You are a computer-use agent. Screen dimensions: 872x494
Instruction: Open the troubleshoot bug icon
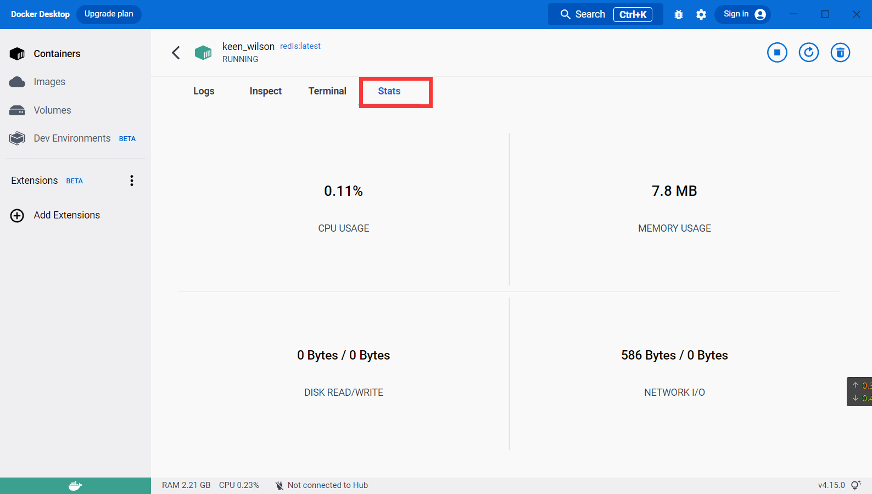679,15
